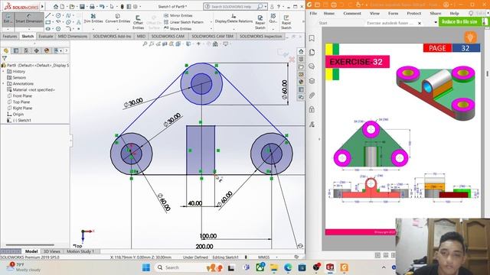The width and height of the screenshot is (490, 275).
Task: Click the Windows Start button
Action: [x=146, y=267]
